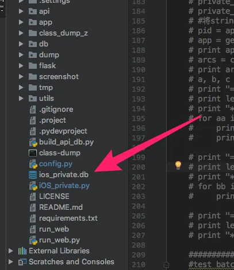Open requirements.txt file
Image resolution: width=234 pixels, height=270 pixels.
(68, 218)
